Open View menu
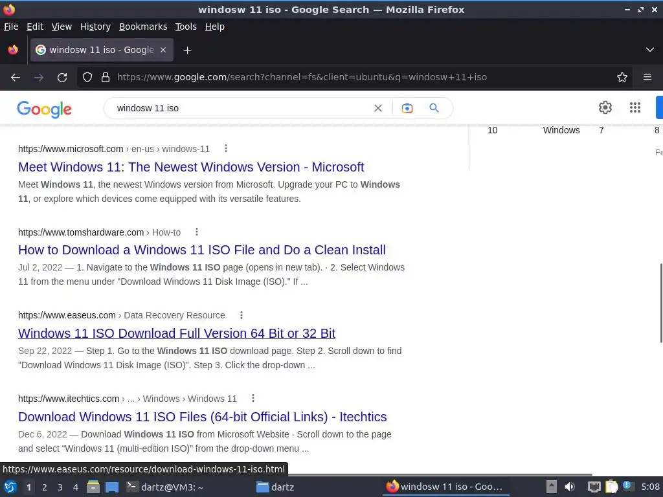This screenshot has height=497, width=663. coord(62,27)
